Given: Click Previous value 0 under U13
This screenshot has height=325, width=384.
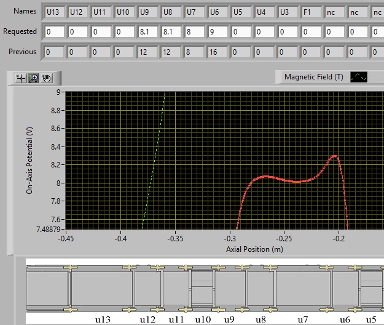Looking at the screenshot, I should pos(54,52).
